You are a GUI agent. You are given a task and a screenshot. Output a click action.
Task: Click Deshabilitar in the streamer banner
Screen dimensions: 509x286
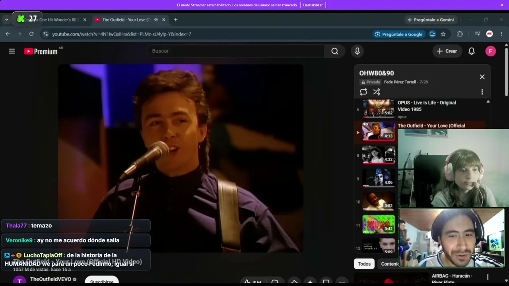click(313, 5)
